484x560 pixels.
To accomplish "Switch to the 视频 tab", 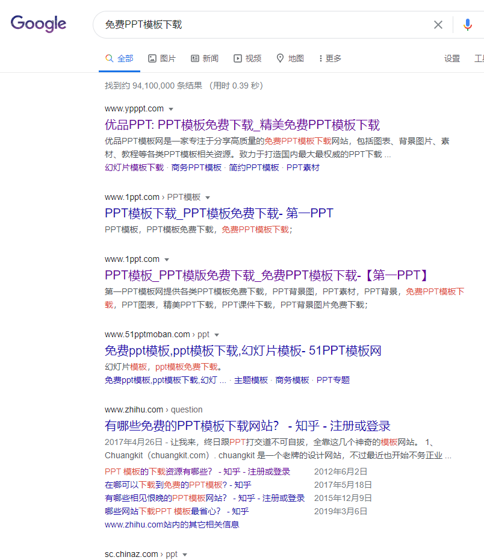I will (247, 58).
